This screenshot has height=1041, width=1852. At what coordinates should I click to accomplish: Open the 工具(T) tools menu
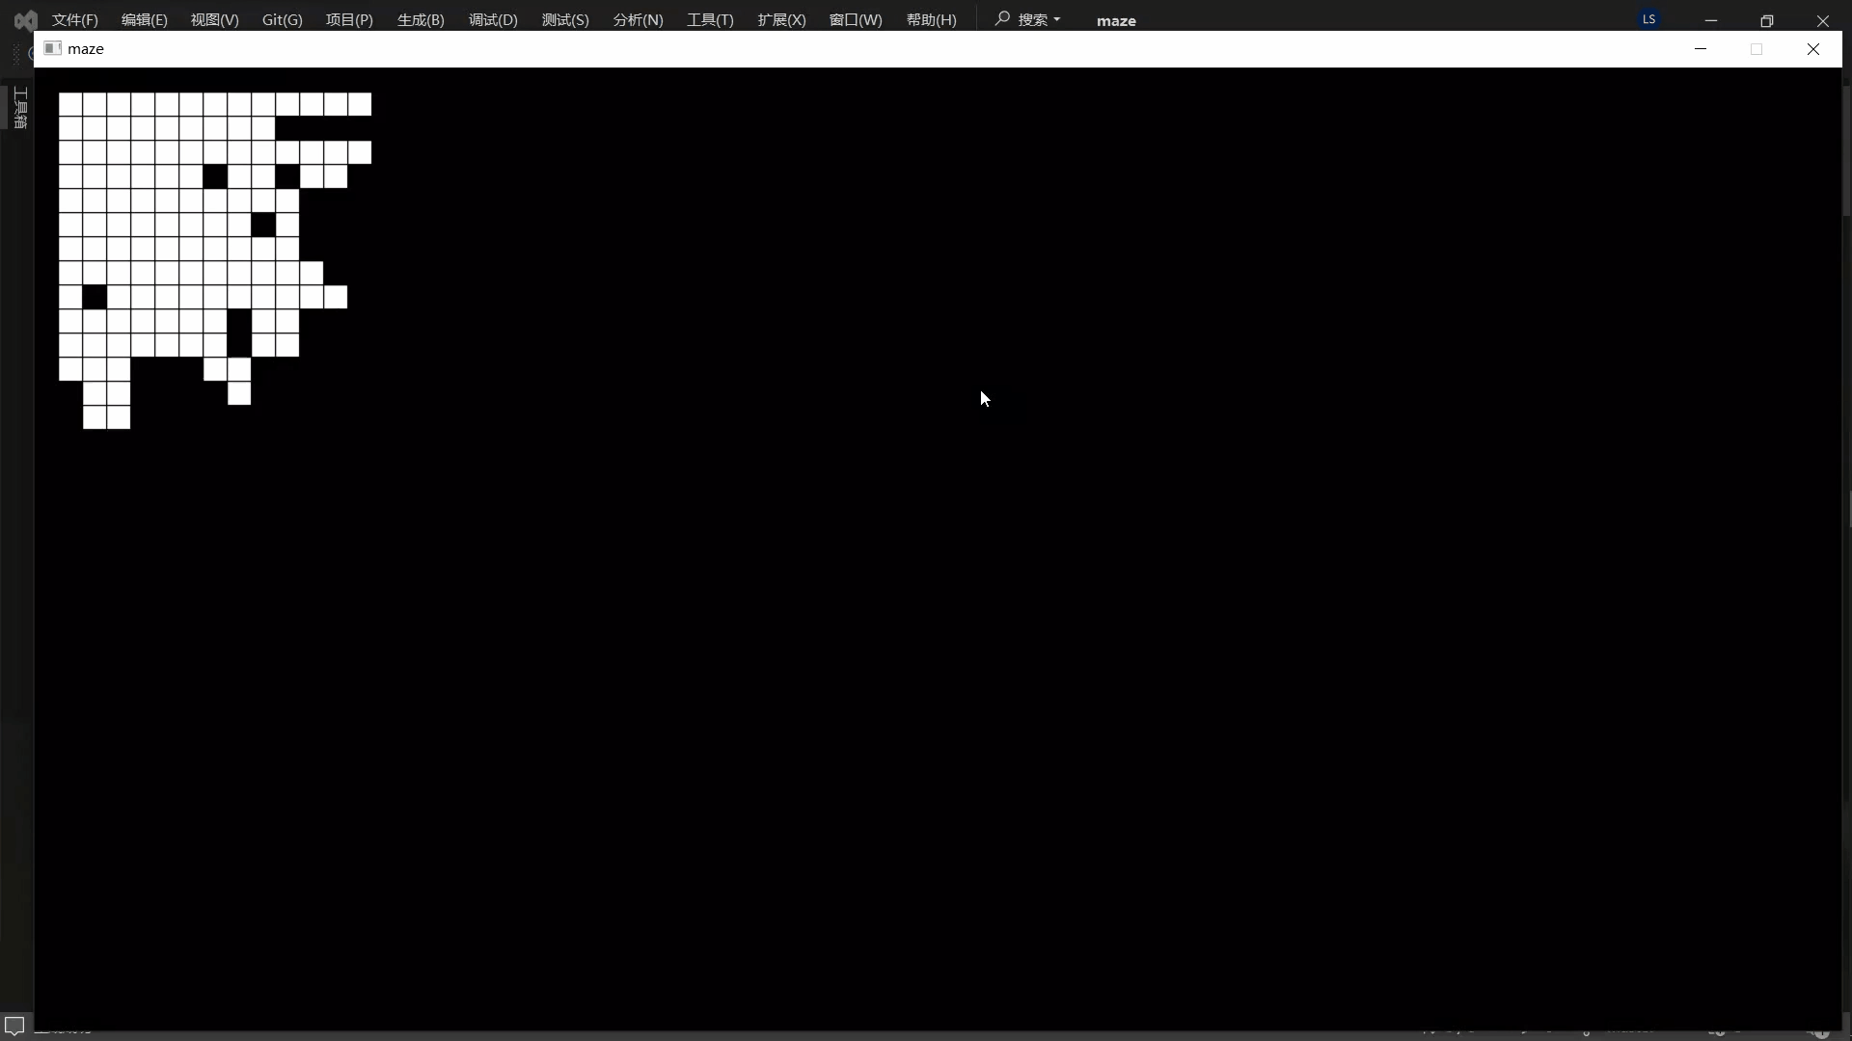[710, 20]
